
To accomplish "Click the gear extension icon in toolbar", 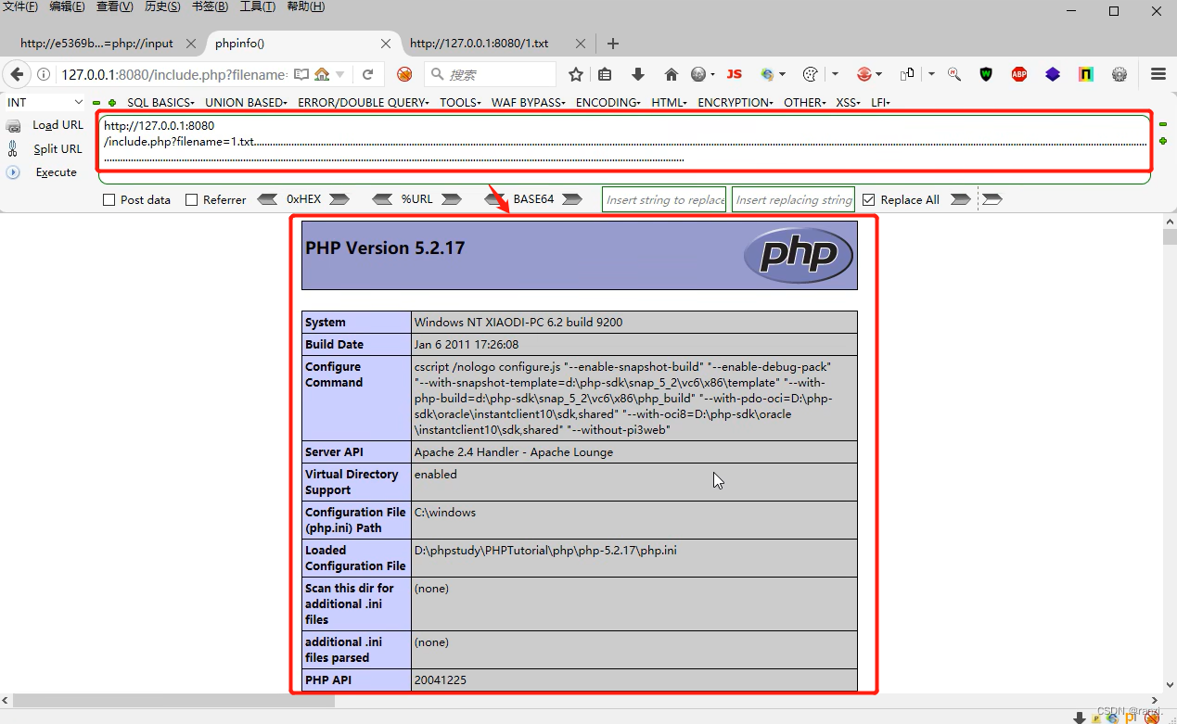I will 1119,74.
